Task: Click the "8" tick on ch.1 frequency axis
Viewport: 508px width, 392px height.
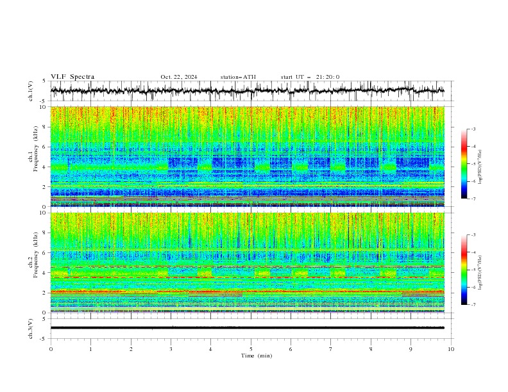Action: 46,127
